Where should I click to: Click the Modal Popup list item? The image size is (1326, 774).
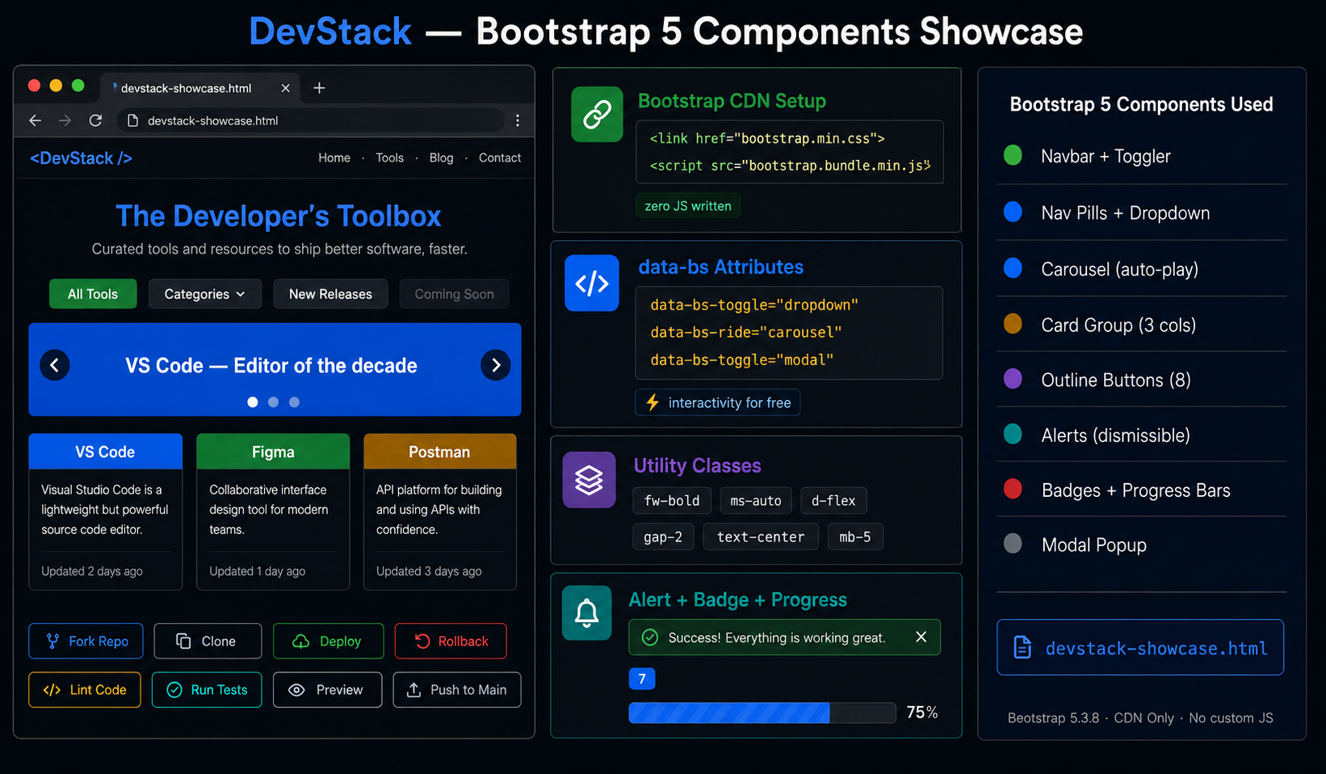click(1141, 545)
